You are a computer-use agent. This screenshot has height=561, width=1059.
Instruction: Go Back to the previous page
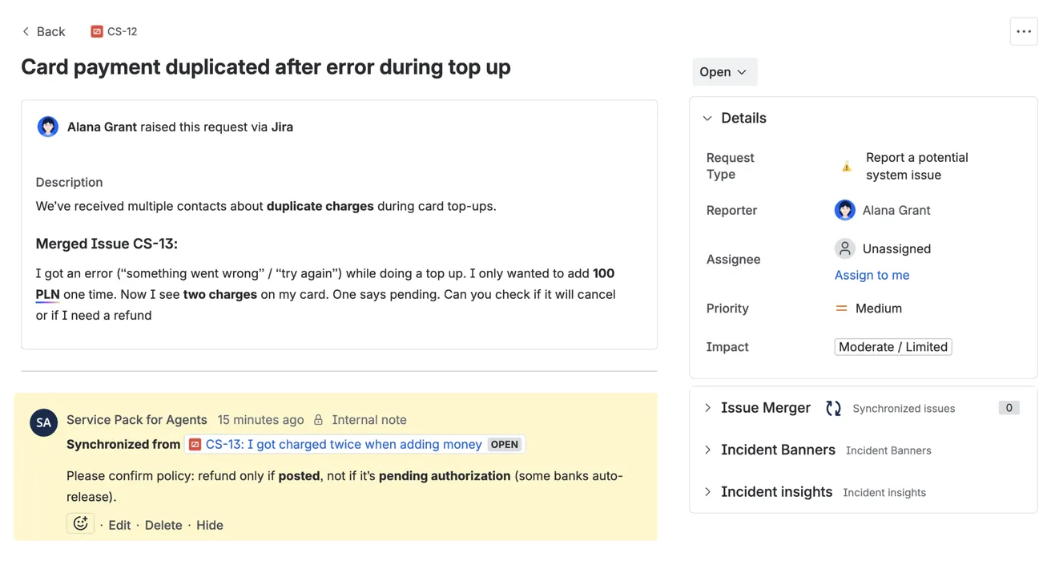(43, 32)
